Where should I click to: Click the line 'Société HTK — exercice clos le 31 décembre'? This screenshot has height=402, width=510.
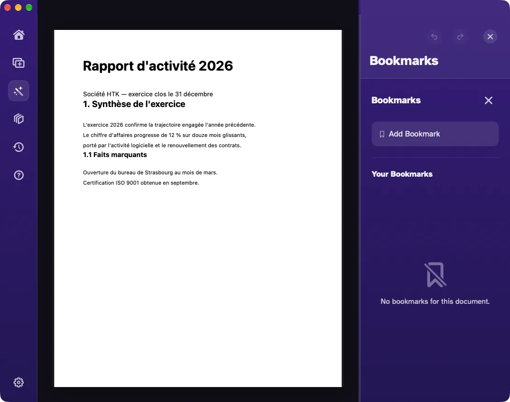click(148, 94)
